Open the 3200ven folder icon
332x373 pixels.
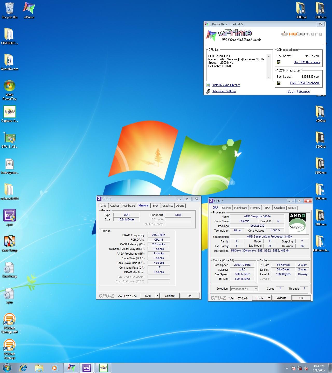321,166
